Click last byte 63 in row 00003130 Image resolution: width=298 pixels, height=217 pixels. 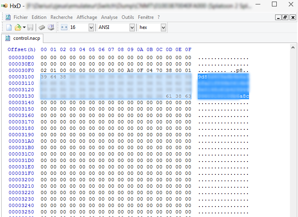(188, 96)
